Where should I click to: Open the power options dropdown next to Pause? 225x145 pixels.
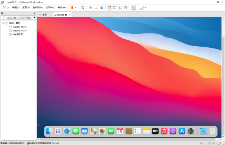tap(76, 8)
